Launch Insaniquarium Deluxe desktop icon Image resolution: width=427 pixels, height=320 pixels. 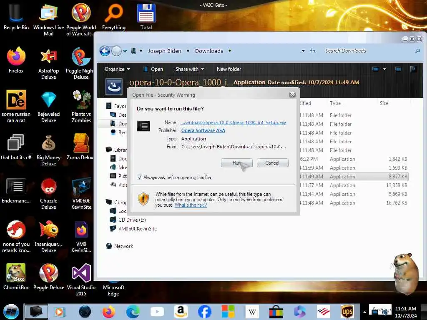[x=48, y=236]
